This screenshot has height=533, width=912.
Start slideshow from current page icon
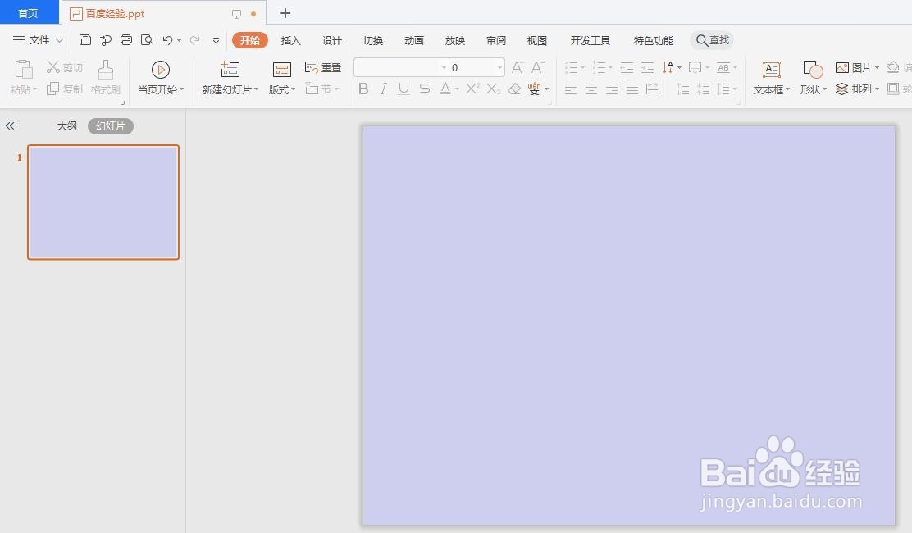coord(161,70)
